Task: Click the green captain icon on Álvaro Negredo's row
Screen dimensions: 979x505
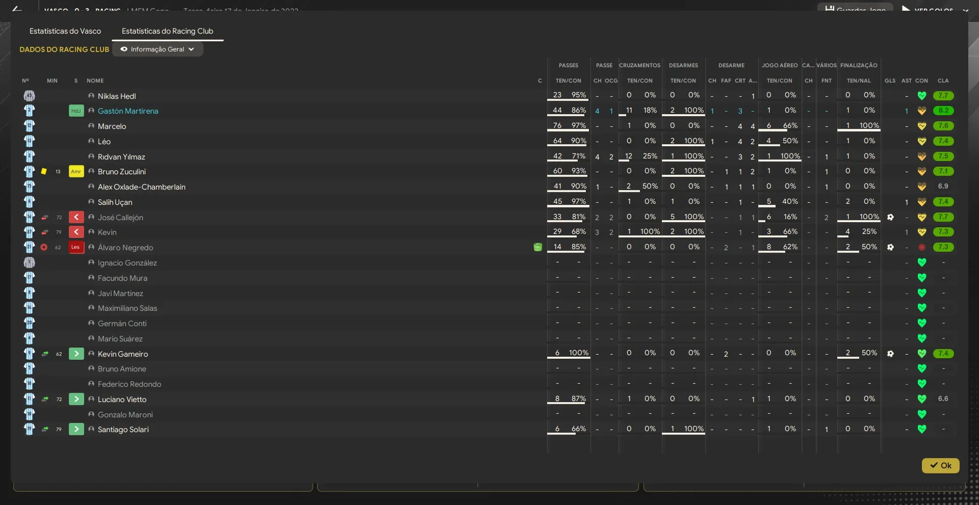Action: coord(537,247)
